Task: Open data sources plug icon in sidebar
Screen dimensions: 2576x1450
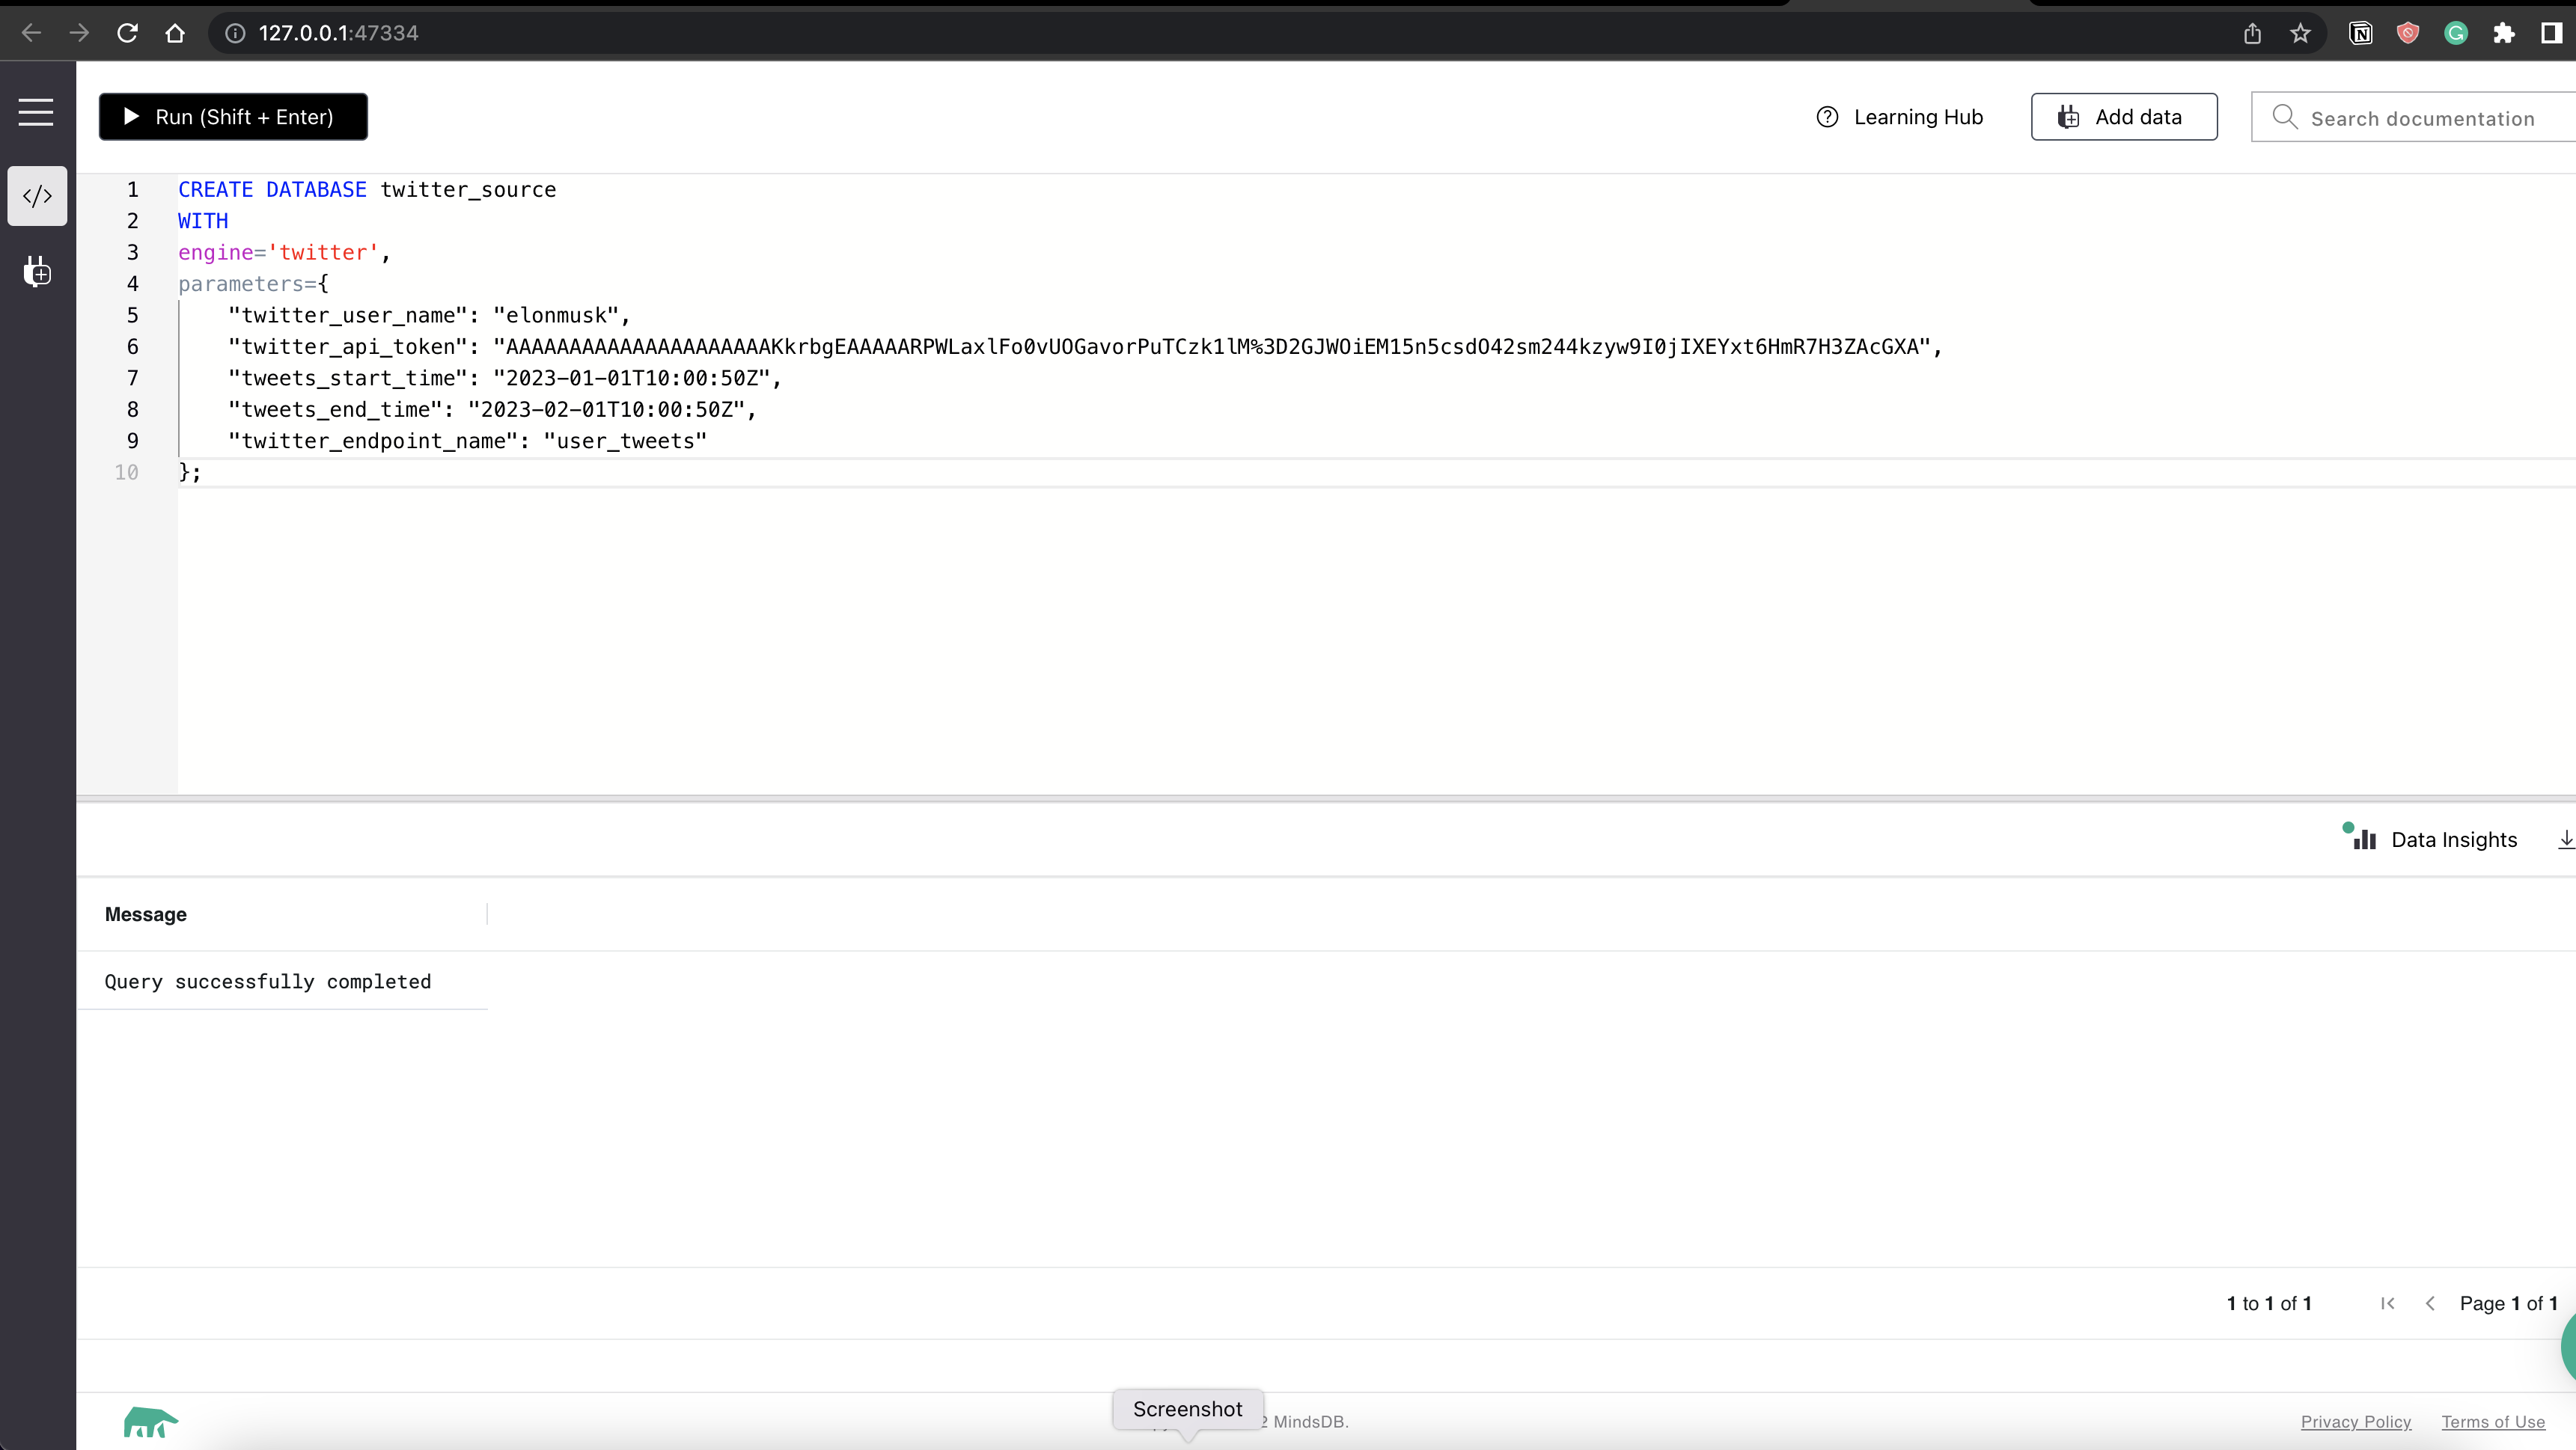Action: pyautogui.click(x=37, y=271)
